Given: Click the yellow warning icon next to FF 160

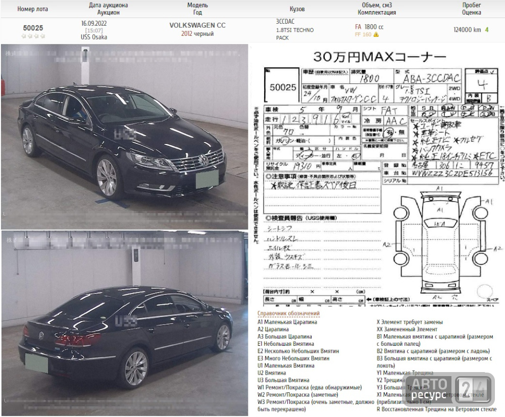Looking at the screenshot, I should point(376,34).
